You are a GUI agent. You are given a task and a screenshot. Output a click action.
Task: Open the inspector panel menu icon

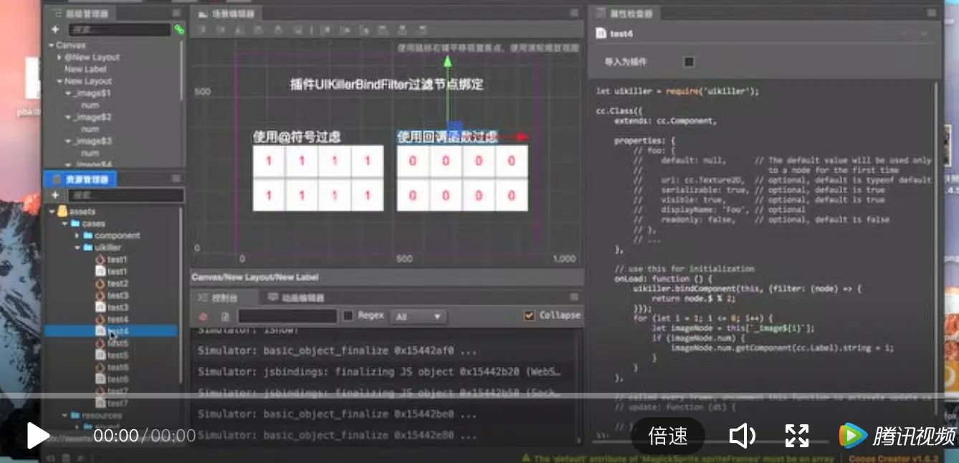(x=930, y=13)
